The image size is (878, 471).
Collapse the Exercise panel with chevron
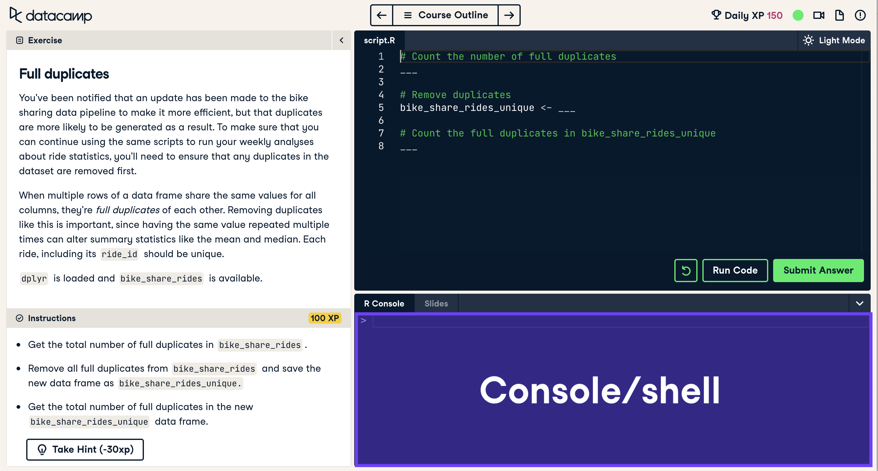pos(341,40)
